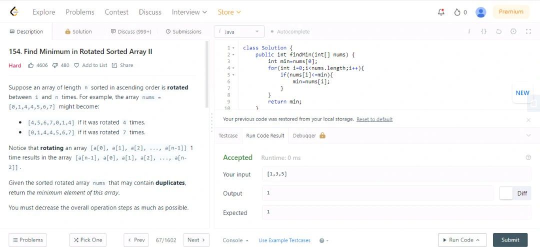Expand the Console panel
The width and height of the screenshot is (540, 247).
coord(235,240)
